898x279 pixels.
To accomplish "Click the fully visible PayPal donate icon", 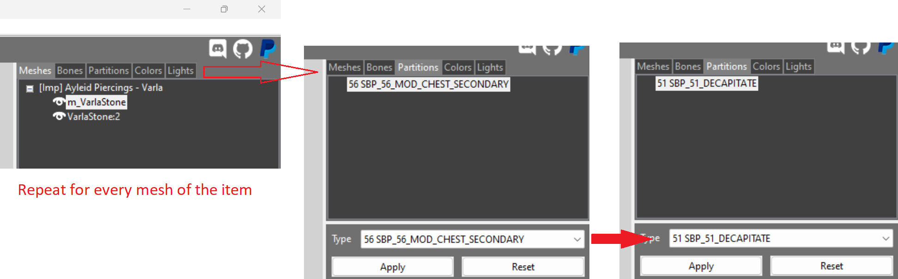I will [x=267, y=49].
